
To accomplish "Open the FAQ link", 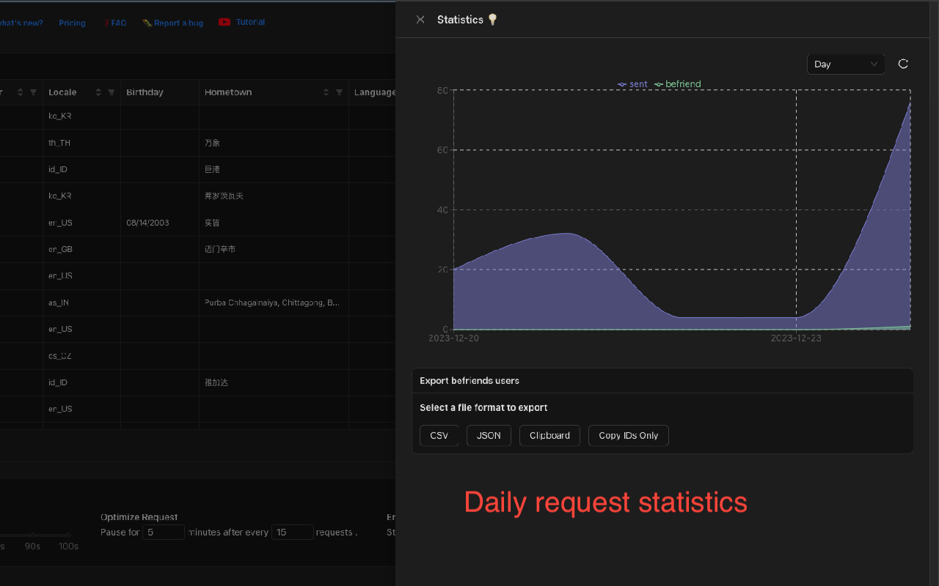I will click(x=115, y=23).
